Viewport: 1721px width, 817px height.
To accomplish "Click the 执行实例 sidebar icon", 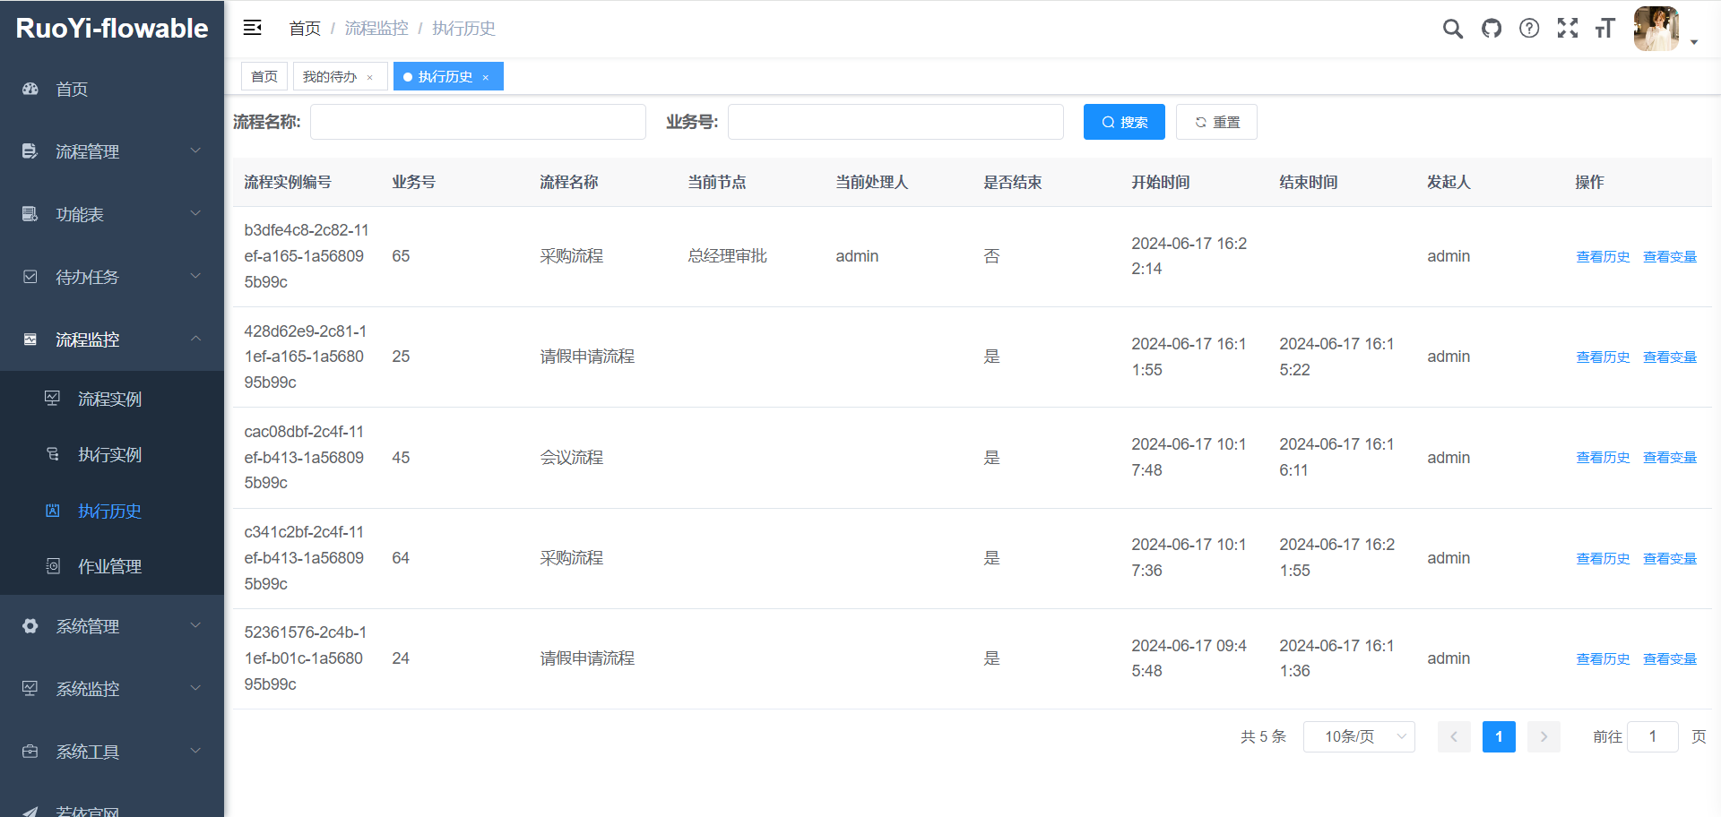I will coord(52,454).
